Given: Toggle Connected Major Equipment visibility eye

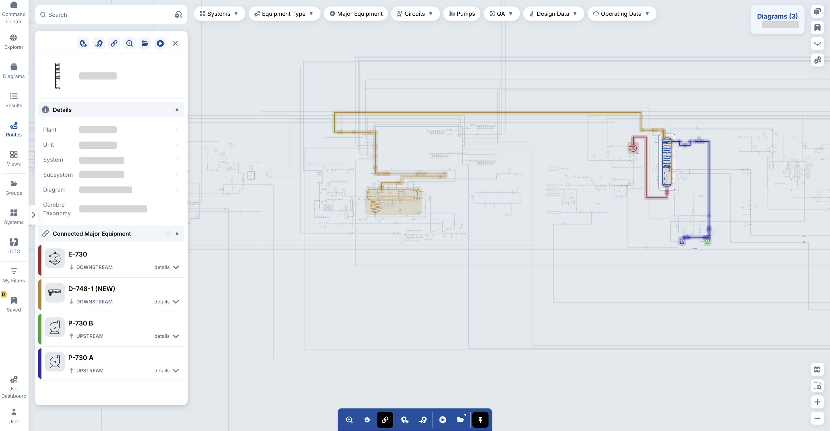Looking at the screenshot, I should tap(168, 233).
